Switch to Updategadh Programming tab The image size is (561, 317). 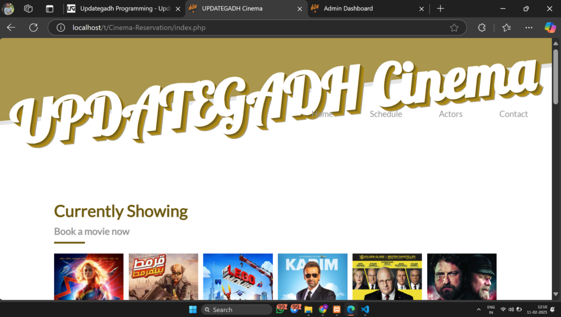click(124, 9)
